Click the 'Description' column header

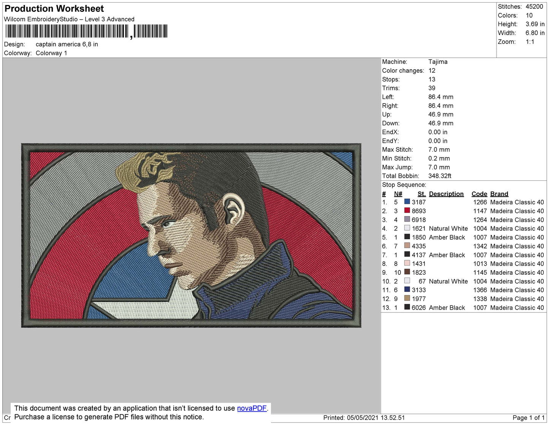[x=446, y=194]
